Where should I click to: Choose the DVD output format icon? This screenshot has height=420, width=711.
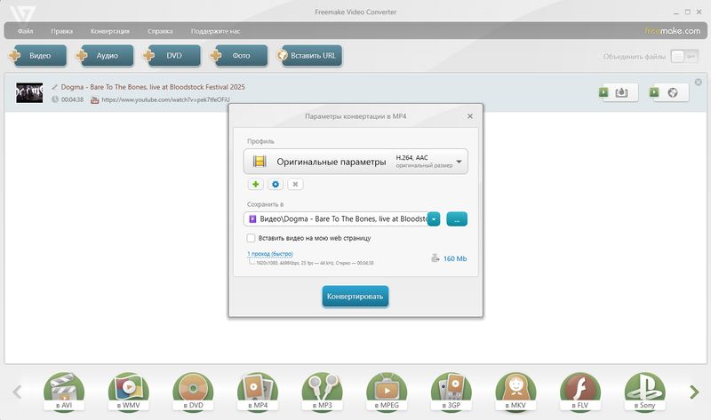(192, 389)
